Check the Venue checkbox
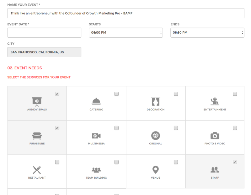The image size is (251, 195). pos(176,162)
